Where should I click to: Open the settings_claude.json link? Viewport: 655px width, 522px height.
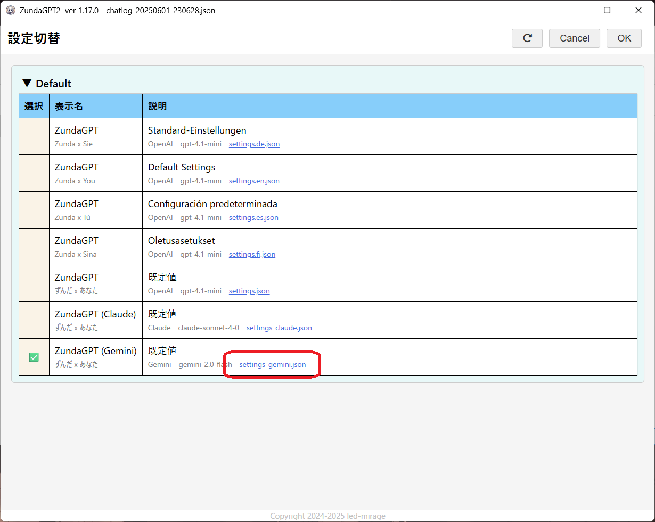point(279,328)
